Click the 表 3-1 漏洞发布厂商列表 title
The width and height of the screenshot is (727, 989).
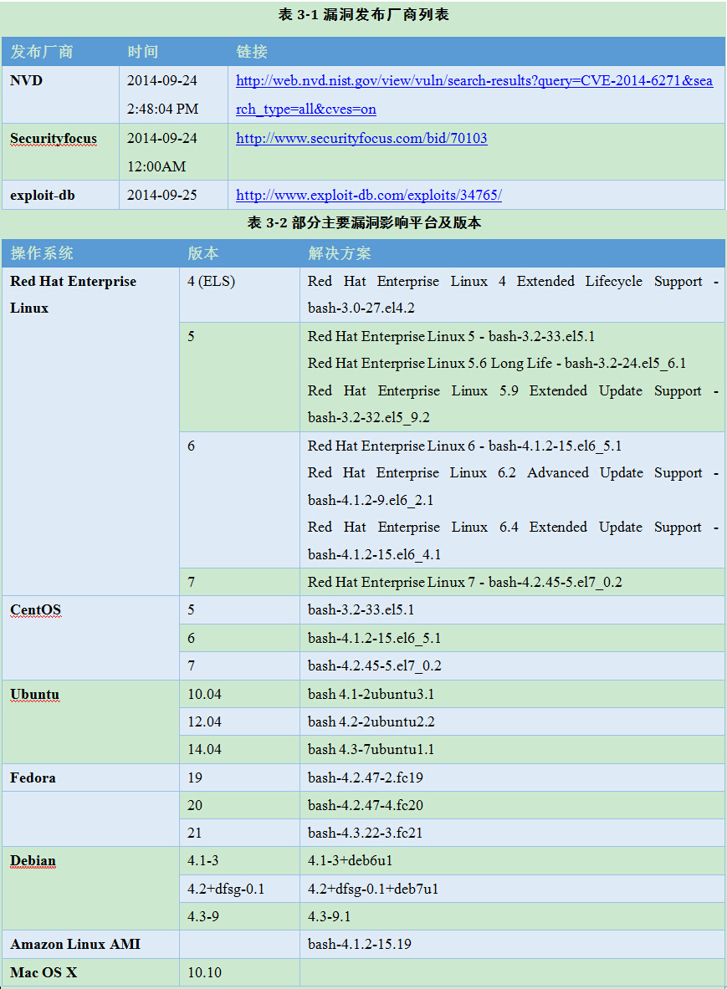pos(363,14)
